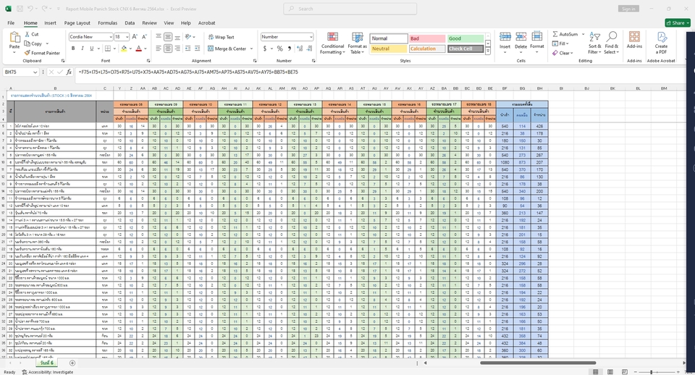Viewport: 695px width, 375px height.
Task: Open Sort & Filter options
Action: [x=594, y=43]
